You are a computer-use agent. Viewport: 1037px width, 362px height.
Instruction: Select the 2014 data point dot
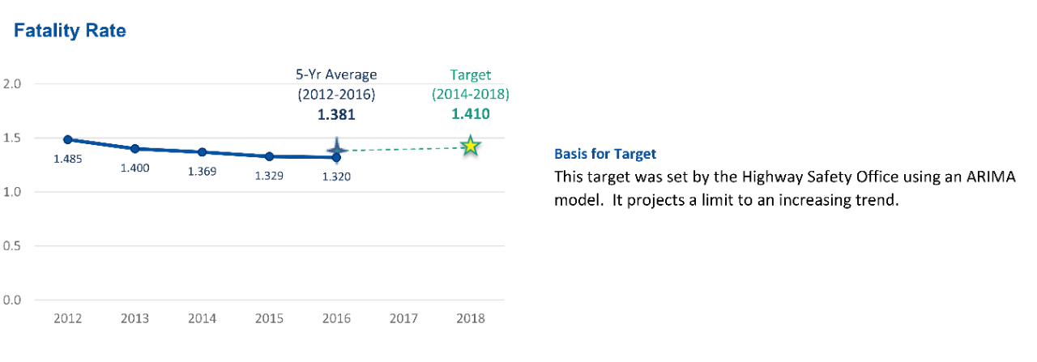coord(203,152)
